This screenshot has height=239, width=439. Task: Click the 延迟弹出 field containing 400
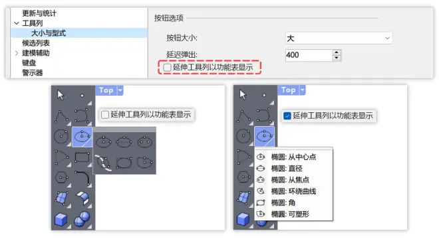309,55
